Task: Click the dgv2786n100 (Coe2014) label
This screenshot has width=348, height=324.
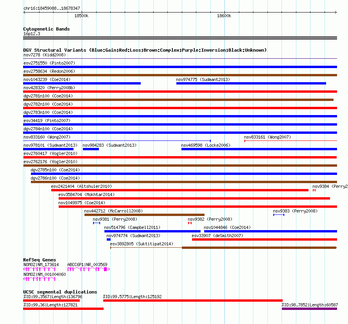Action: [55, 178]
